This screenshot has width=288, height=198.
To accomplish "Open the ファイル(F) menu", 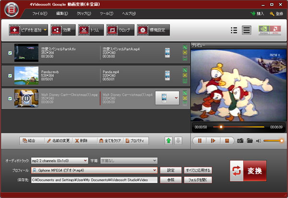I will pyautogui.click(x=40, y=13).
